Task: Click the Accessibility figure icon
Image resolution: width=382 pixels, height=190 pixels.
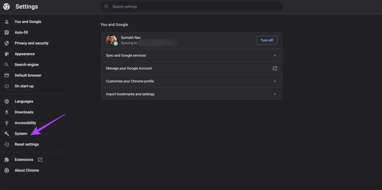Action: coord(7,123)
